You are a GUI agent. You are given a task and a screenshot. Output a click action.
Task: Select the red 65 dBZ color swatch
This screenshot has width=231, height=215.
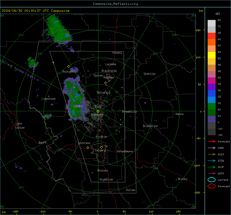click(211, 36)
